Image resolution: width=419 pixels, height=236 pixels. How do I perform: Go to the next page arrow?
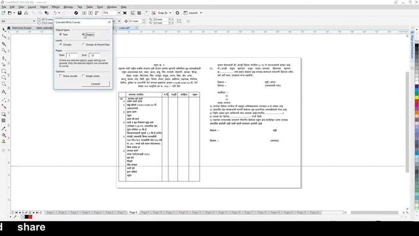click(33, 212)
